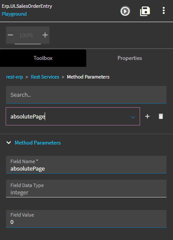Select the absolutePage combo box
Image resolution: width=173 pixels, height=240 pixels.
[x=73, y=116]
